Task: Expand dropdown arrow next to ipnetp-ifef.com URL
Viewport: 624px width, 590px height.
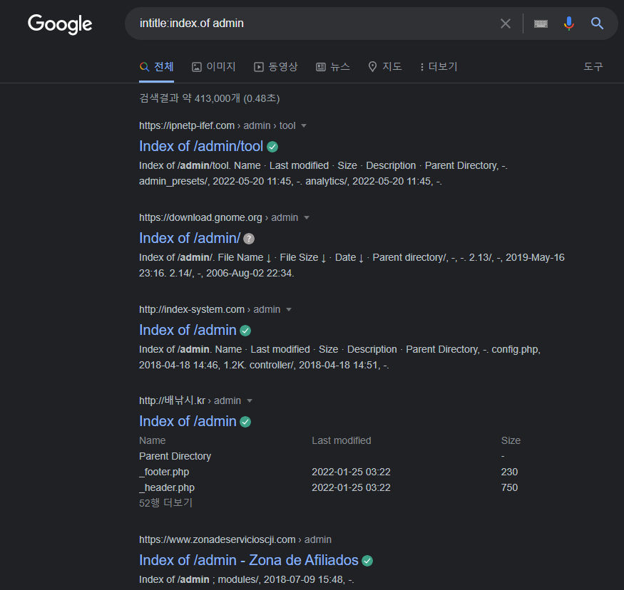Action: [304, 125]
